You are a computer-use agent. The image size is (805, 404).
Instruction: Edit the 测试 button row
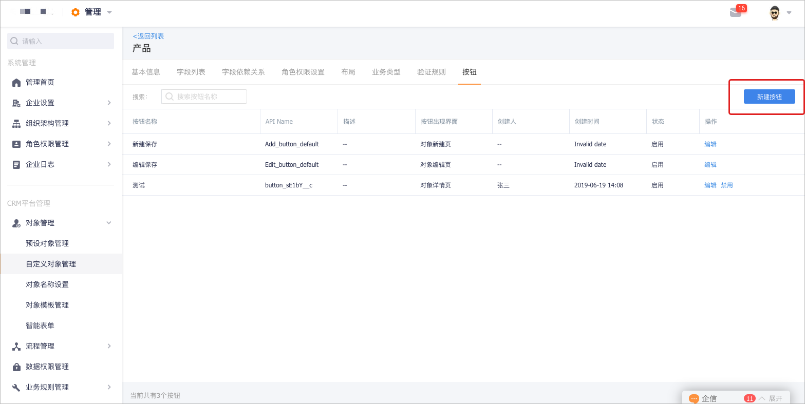pos(710,185)
